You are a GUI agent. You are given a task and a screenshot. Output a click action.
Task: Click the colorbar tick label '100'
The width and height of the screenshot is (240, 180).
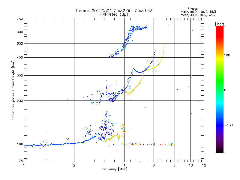click(x=227, y=55)
